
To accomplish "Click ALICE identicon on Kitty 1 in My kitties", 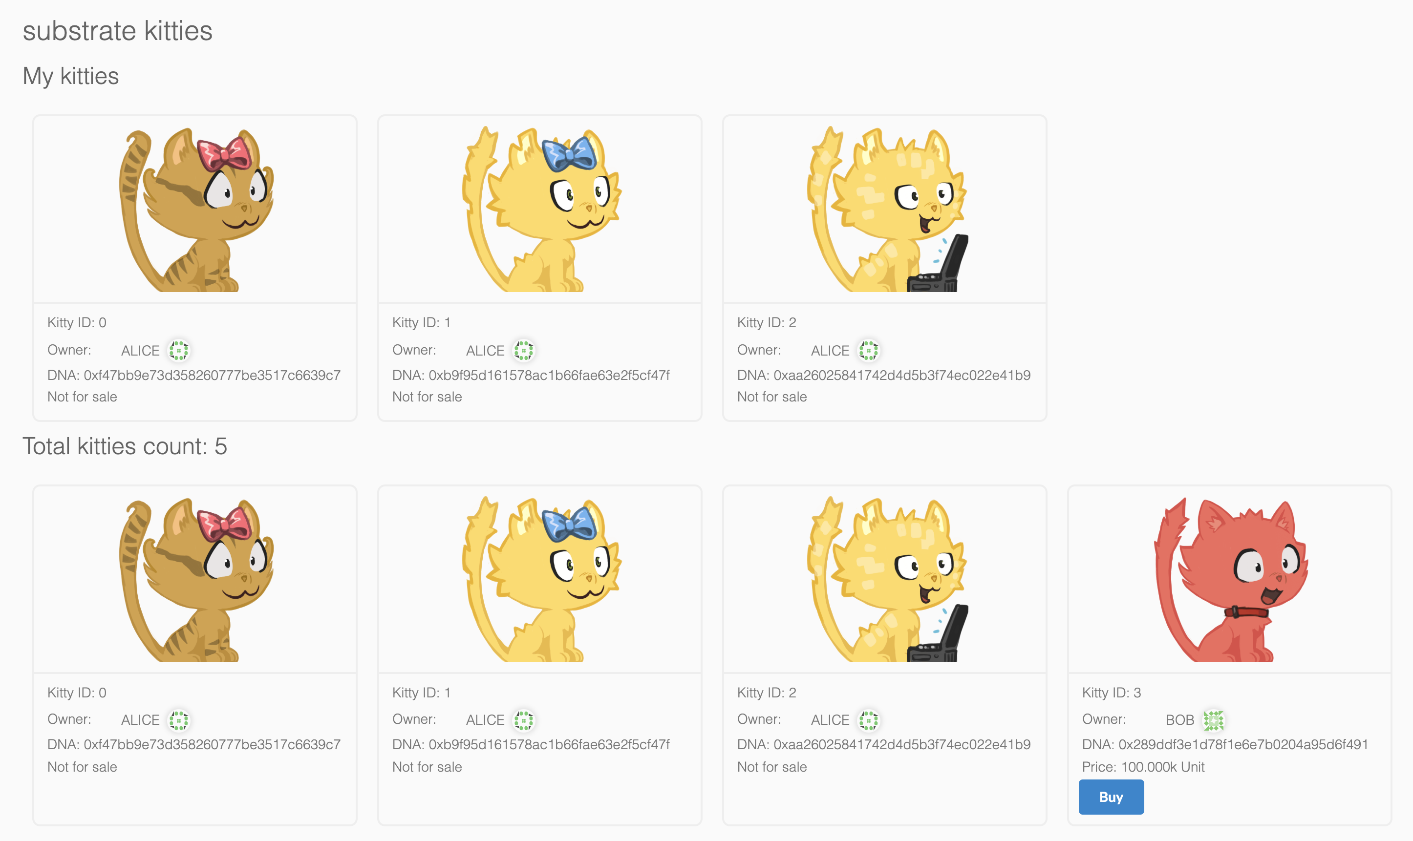I will [523, 350].
